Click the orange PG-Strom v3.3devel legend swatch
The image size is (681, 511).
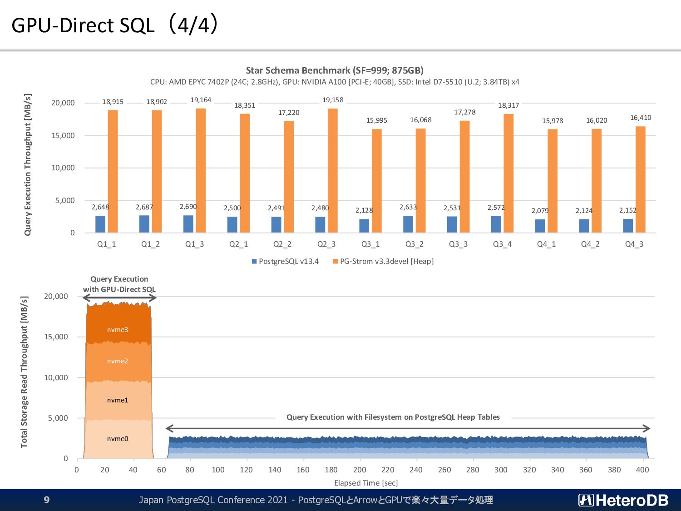pos(336,262)
